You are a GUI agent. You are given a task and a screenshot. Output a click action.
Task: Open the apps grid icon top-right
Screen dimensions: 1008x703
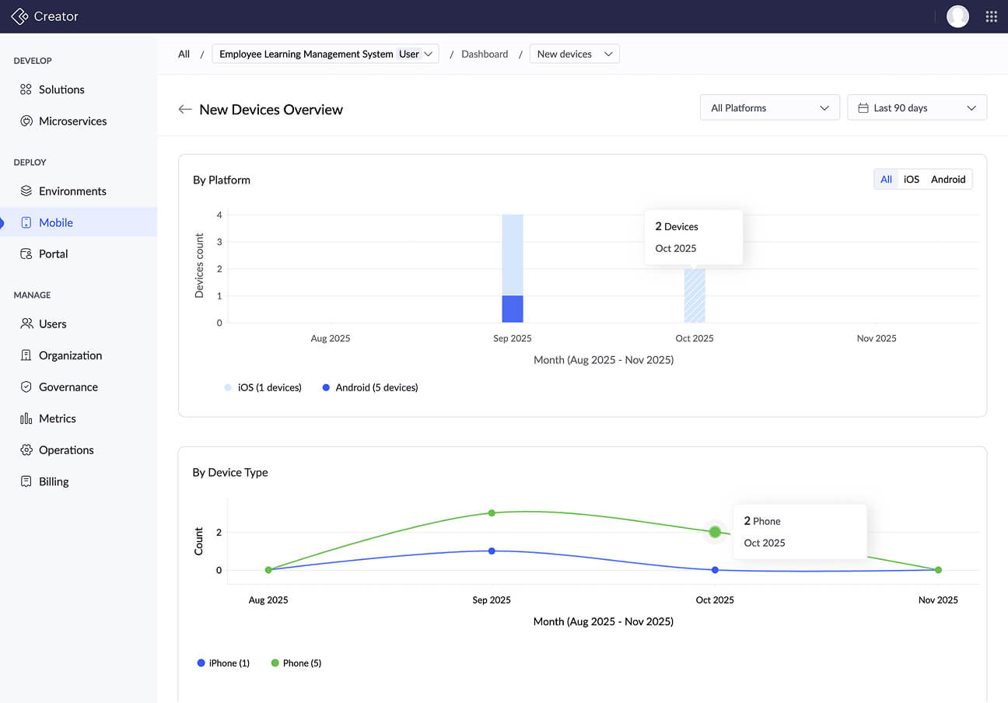coord(991,16)
